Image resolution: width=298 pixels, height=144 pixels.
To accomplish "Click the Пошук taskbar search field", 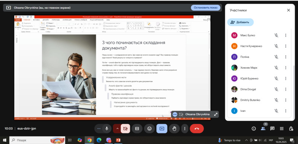I will click(37, 140).
